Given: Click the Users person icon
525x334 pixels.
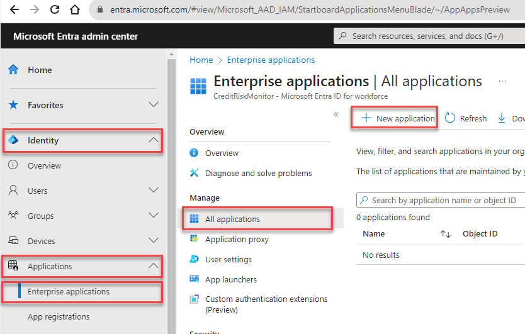Looking at the screenshot, I should 13,190.
